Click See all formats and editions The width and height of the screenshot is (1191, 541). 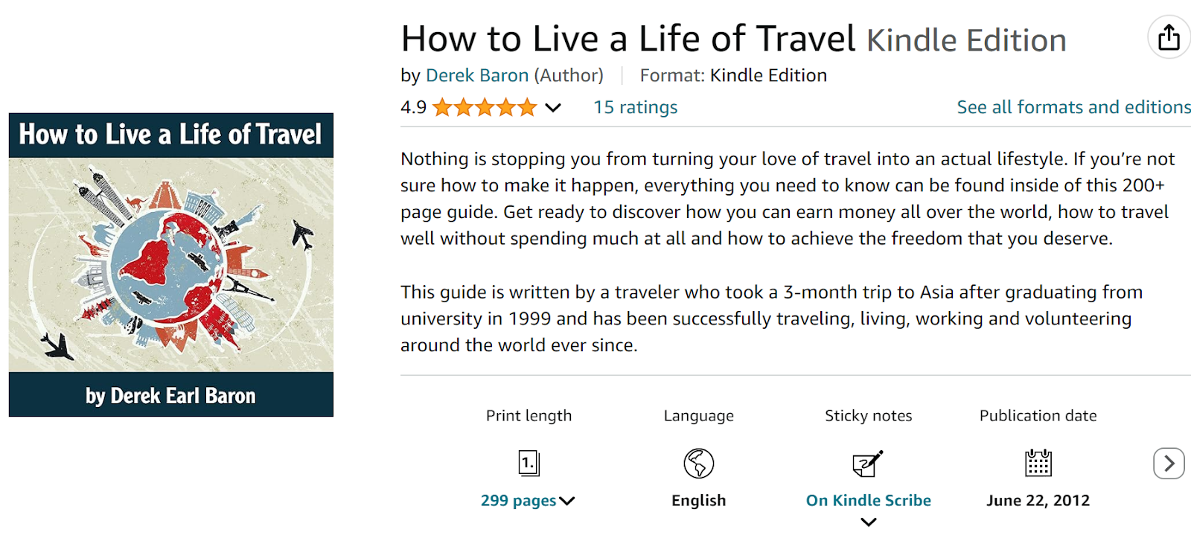click(1073, 107)
